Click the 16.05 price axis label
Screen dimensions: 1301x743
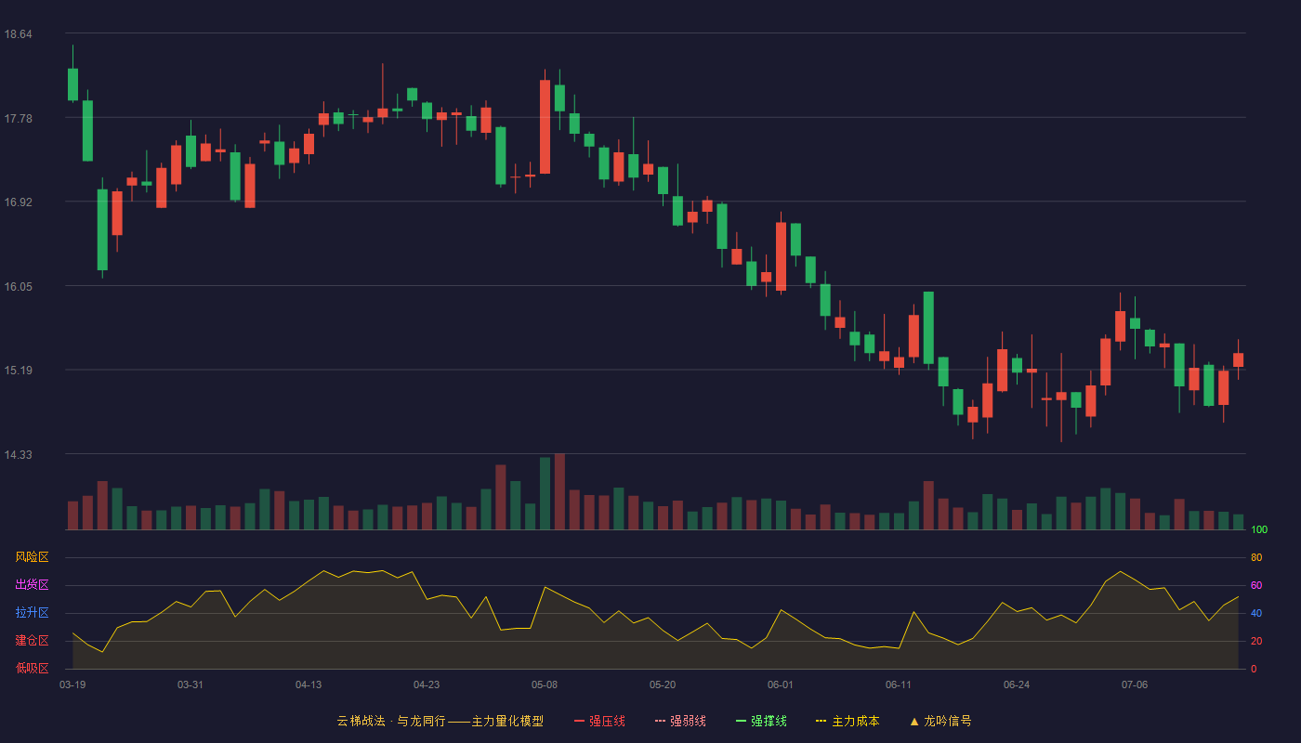18,286
